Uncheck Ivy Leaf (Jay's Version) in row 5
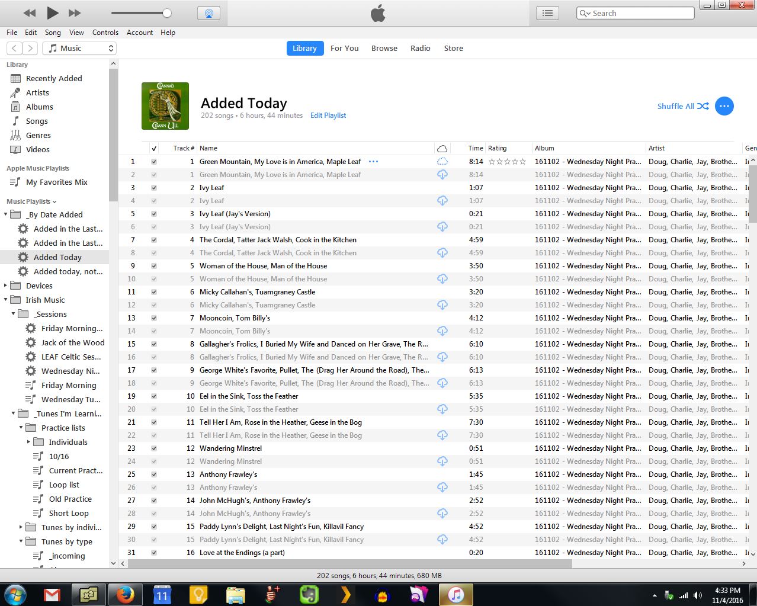Screen dimensions: 757x606 click(154, 213)
